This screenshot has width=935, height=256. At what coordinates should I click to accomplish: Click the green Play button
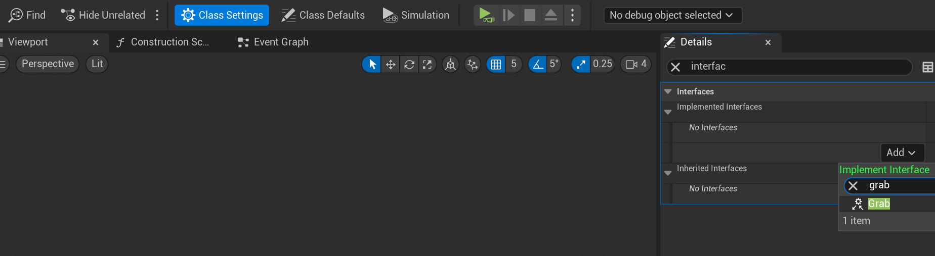(x=486, y=15)
